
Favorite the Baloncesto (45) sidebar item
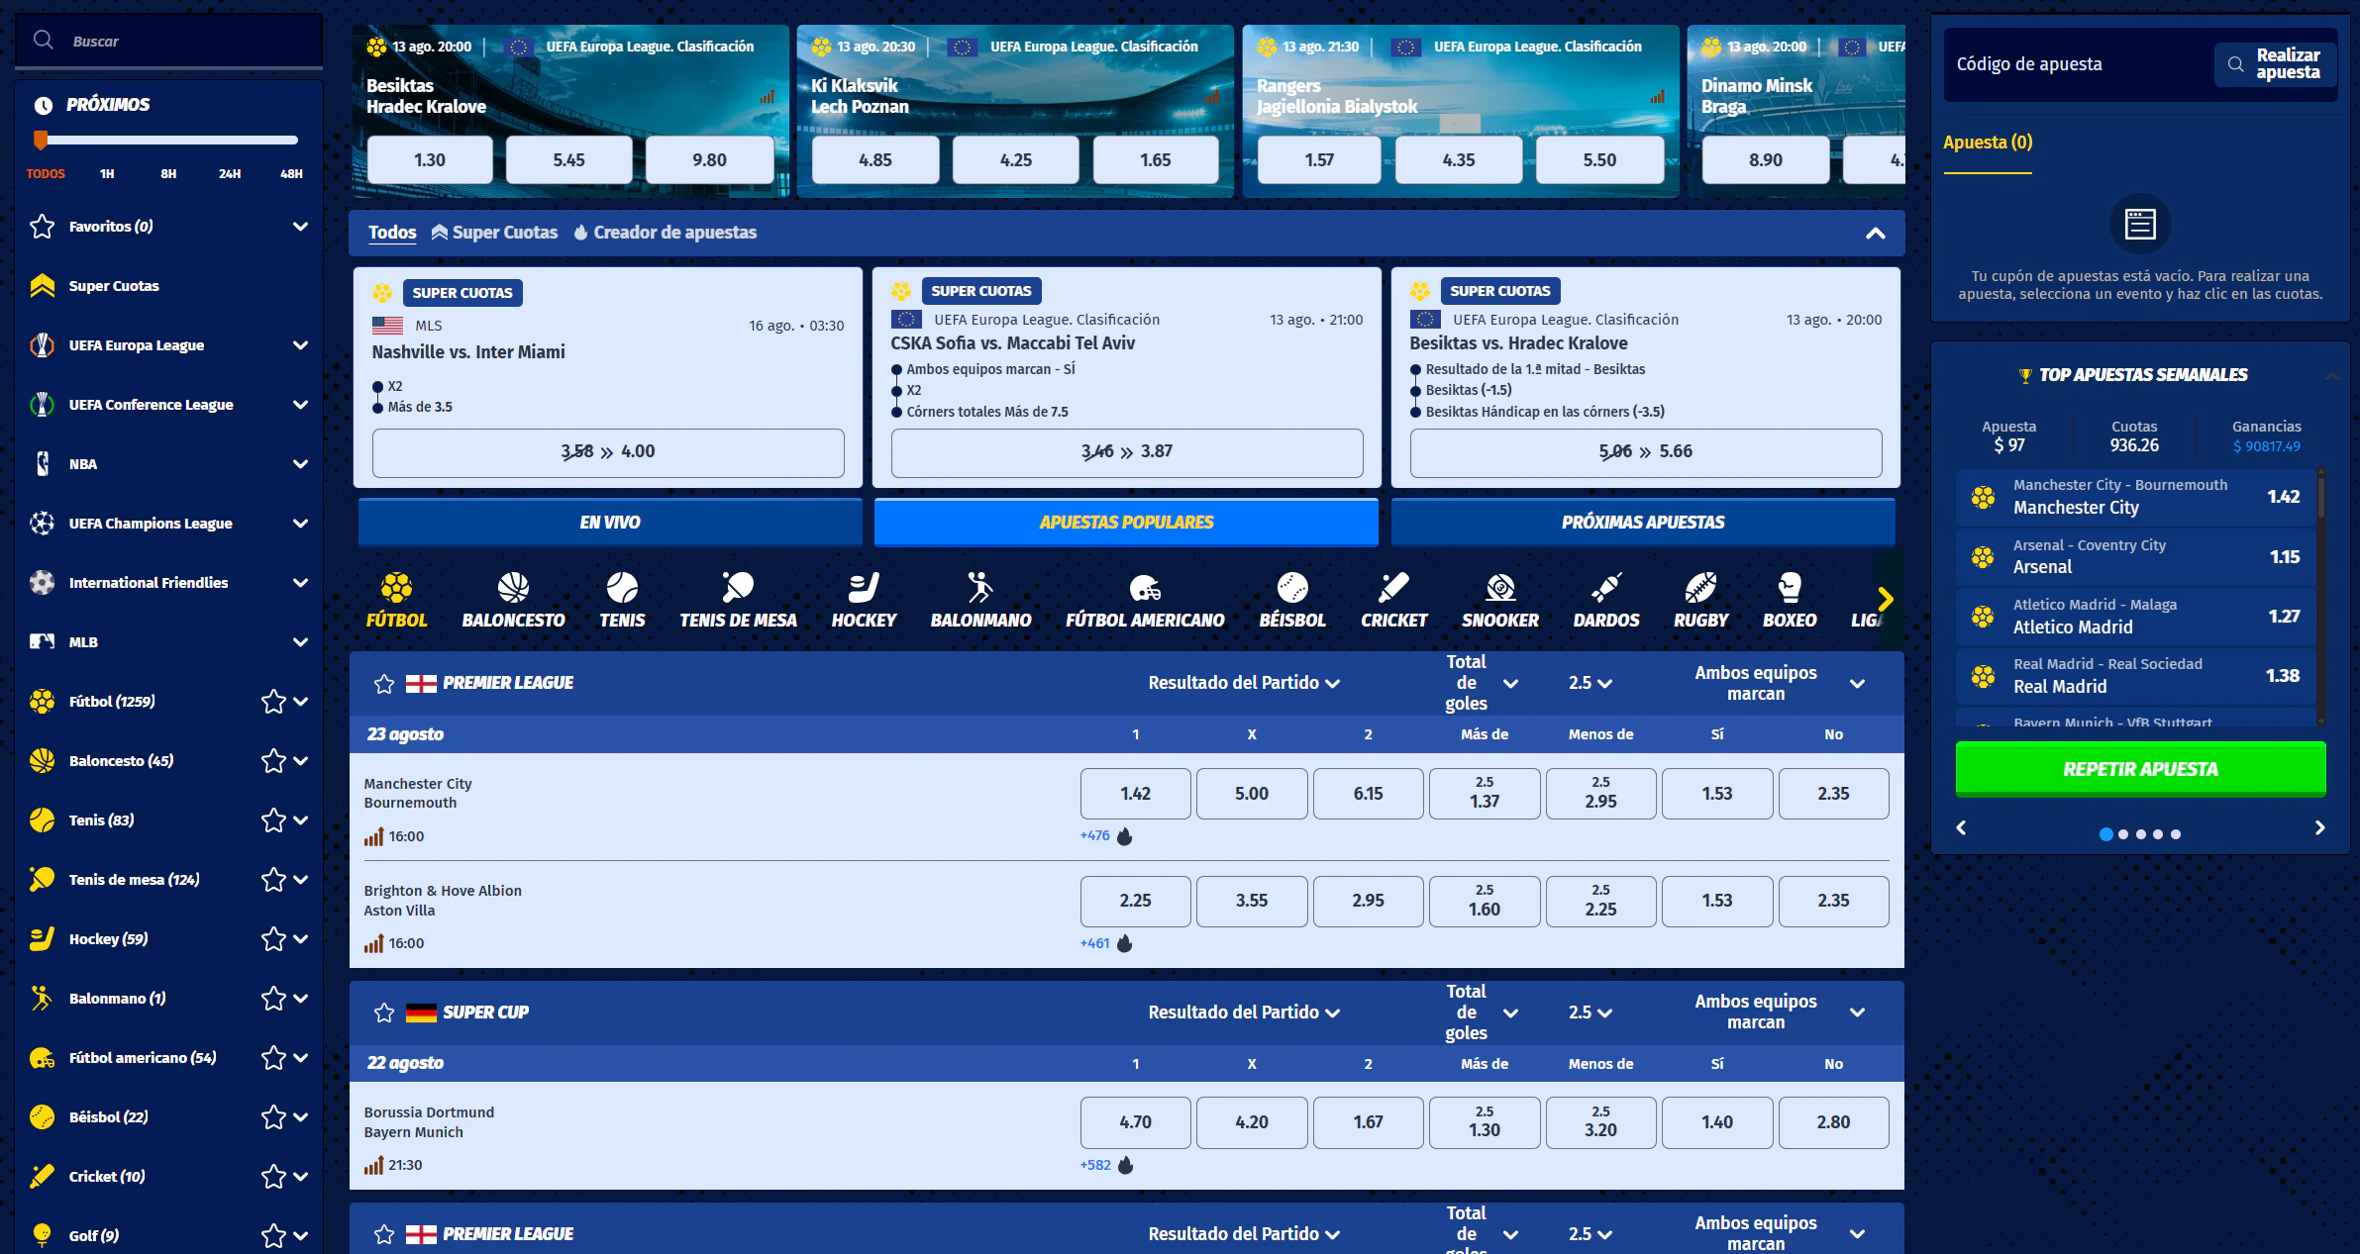[273, 761]
